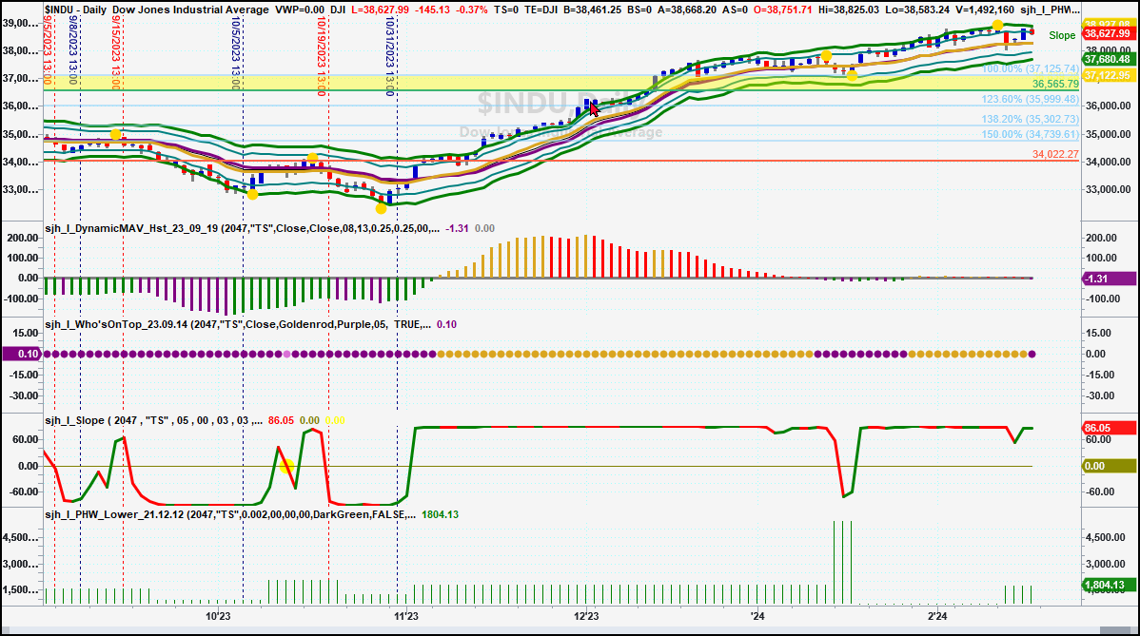The height and width of the screenshot is (636, 1140).
Task: Click the red 38,627.99 last price tag
Action: point(1108,33)
